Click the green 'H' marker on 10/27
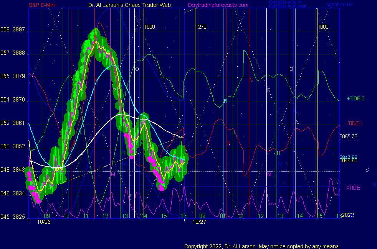Screen dimensions: 377x249 point(278,153)
